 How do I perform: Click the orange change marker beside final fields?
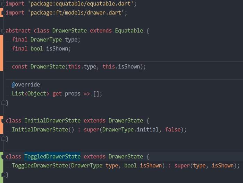click(x=1, y=53)
